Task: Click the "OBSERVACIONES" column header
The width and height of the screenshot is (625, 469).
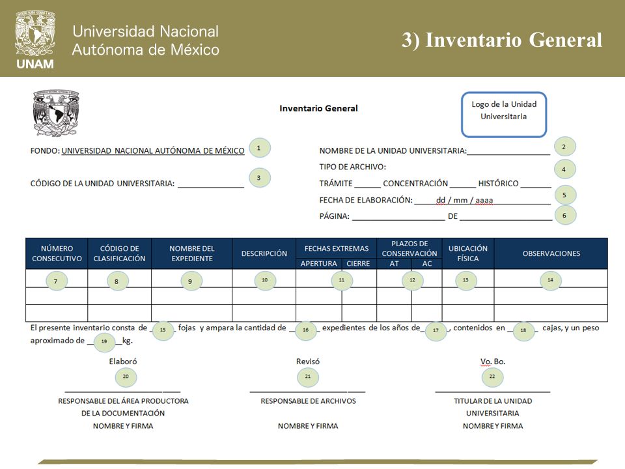Action: point(551,253)
